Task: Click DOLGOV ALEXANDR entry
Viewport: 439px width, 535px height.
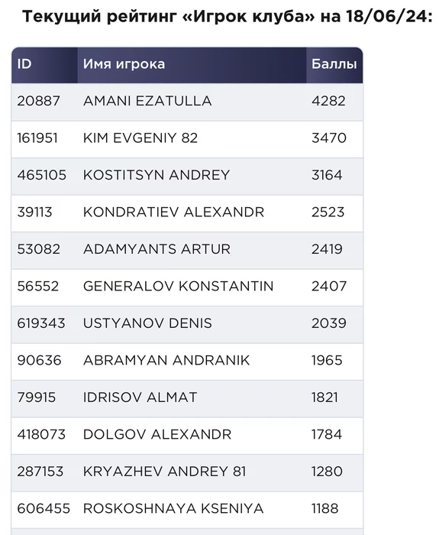Action: tap(157, 435)
